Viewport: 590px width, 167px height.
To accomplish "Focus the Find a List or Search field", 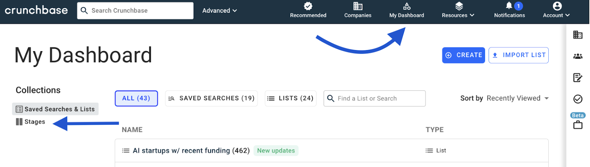I will (x=375, y=99).
